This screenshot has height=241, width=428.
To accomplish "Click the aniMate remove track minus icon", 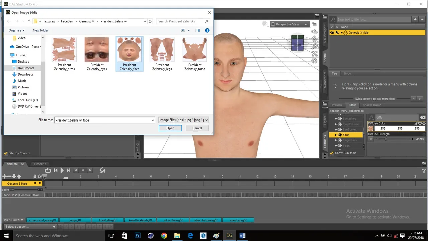I will click(x=9, y=176).
